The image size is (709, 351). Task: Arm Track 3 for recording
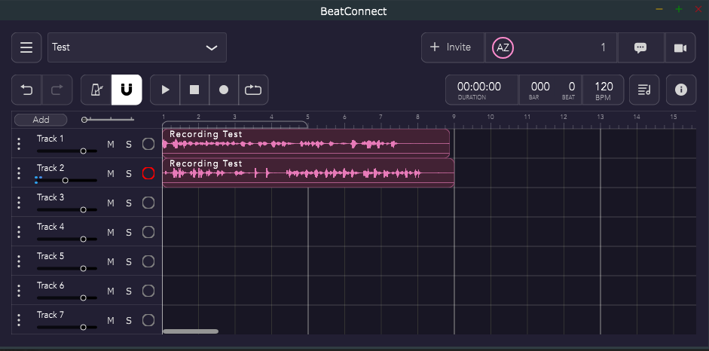[x=148, y=203]
